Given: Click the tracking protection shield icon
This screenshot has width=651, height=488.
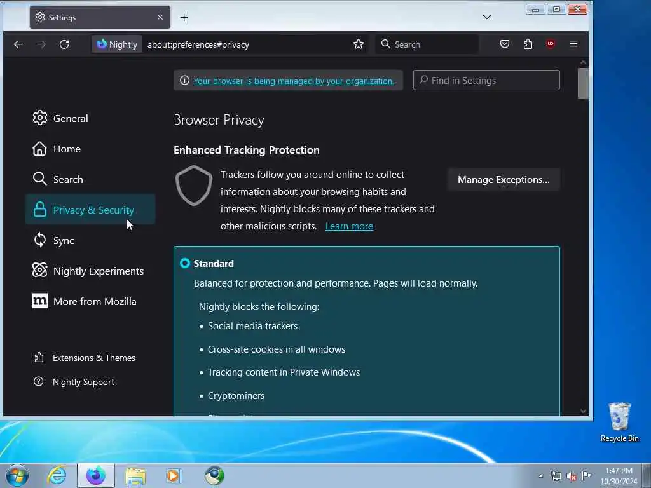Looking at the screenshot, I should (x=193, y=186).
